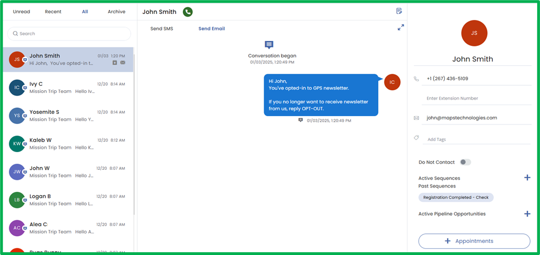Image resolution: width=540 pixels, height=255 pixels.
Task: Open the Ivy C conversation
Action: click(68, 88)
